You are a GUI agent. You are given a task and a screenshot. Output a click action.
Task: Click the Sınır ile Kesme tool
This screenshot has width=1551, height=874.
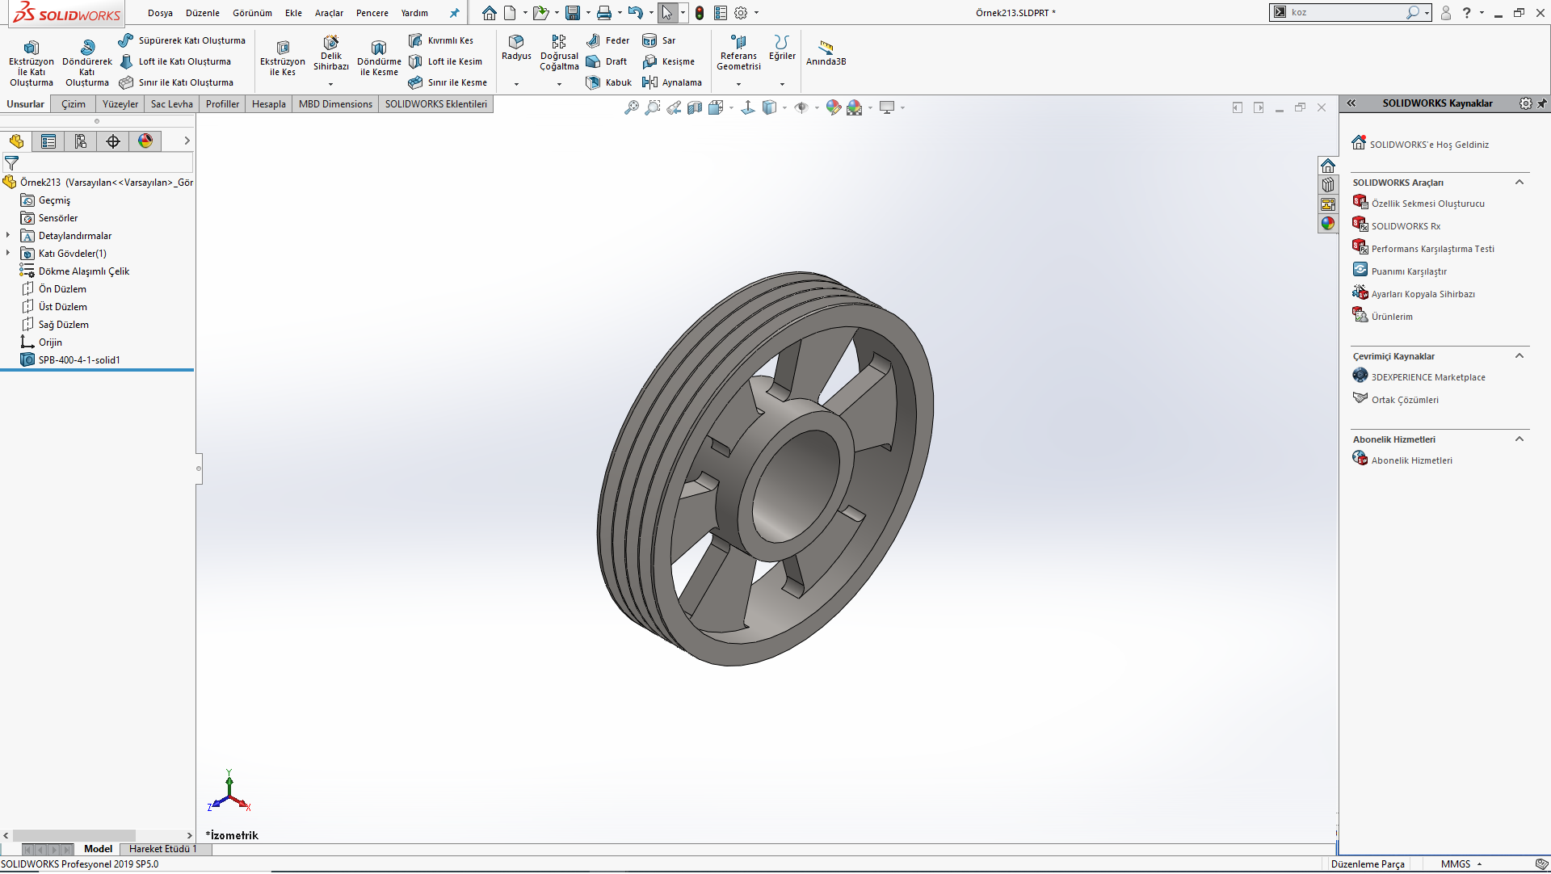[448, 82]
